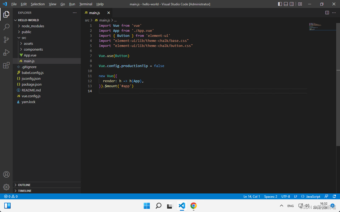Open the Extensions view
Screen dimensions: 340x212
pyautogui.click(x=6, y=65)
